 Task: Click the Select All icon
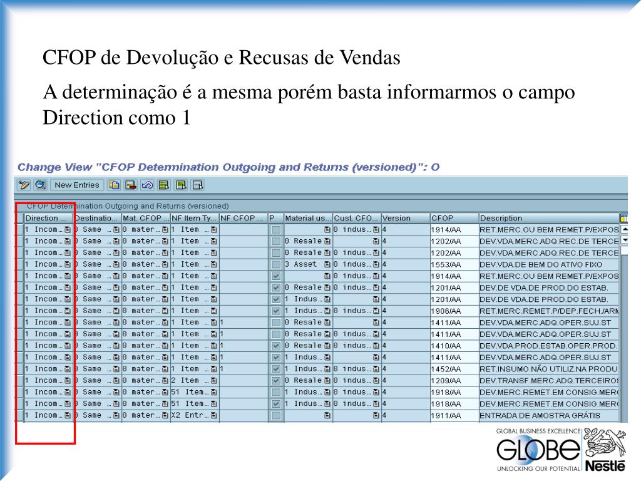click(x=164, y=185)
